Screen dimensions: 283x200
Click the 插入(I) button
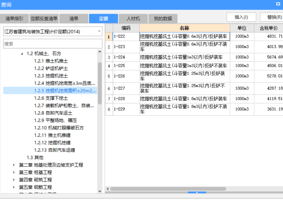[x=241, y=17]
